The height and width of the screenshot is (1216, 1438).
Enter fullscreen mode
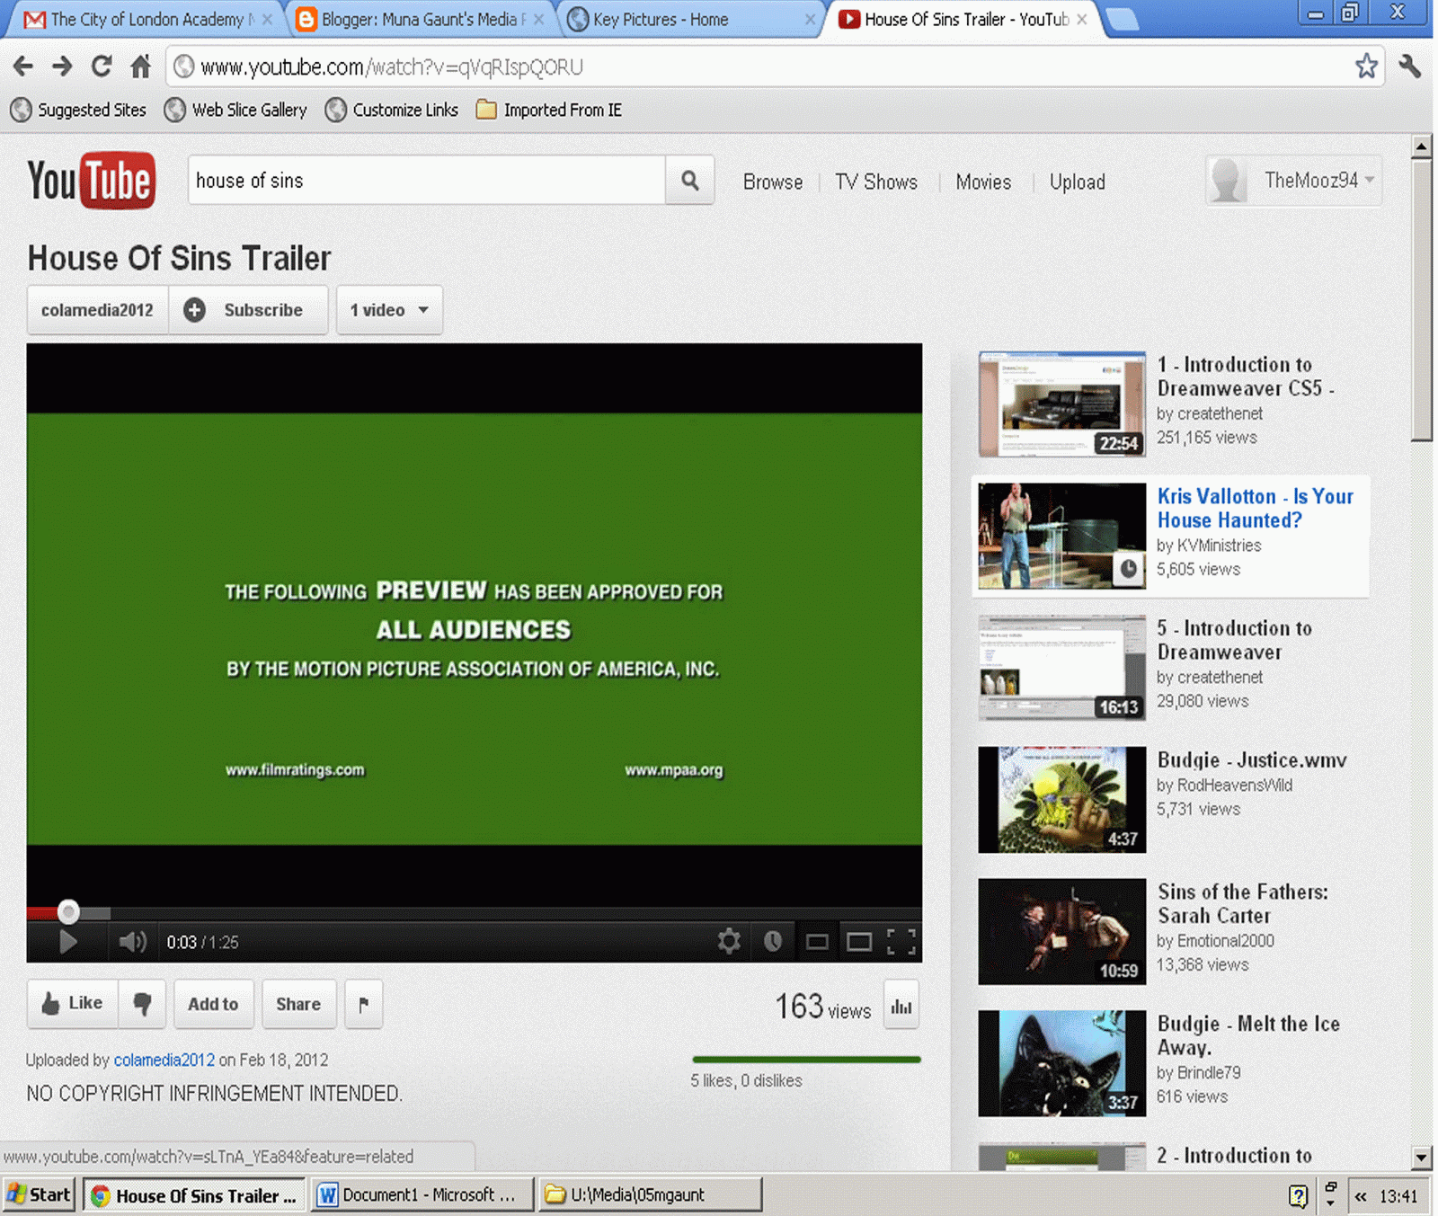[x=901, y=942]
